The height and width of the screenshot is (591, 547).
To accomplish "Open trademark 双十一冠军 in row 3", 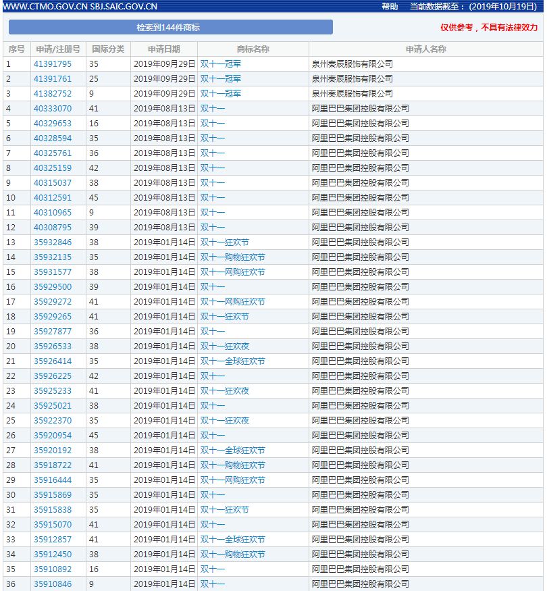I will coord(221,93).
